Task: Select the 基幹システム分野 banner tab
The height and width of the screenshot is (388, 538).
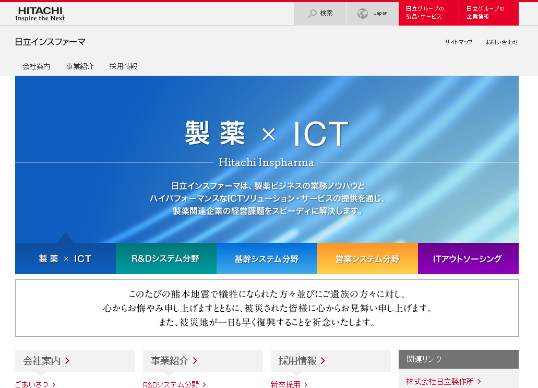Action: click(267, 258)
